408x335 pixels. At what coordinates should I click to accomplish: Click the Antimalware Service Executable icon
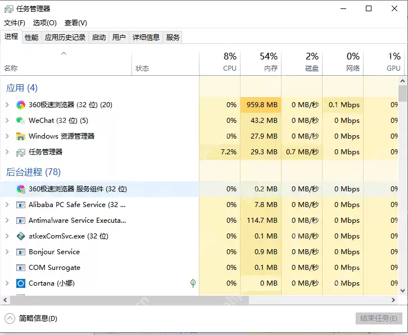21,221
